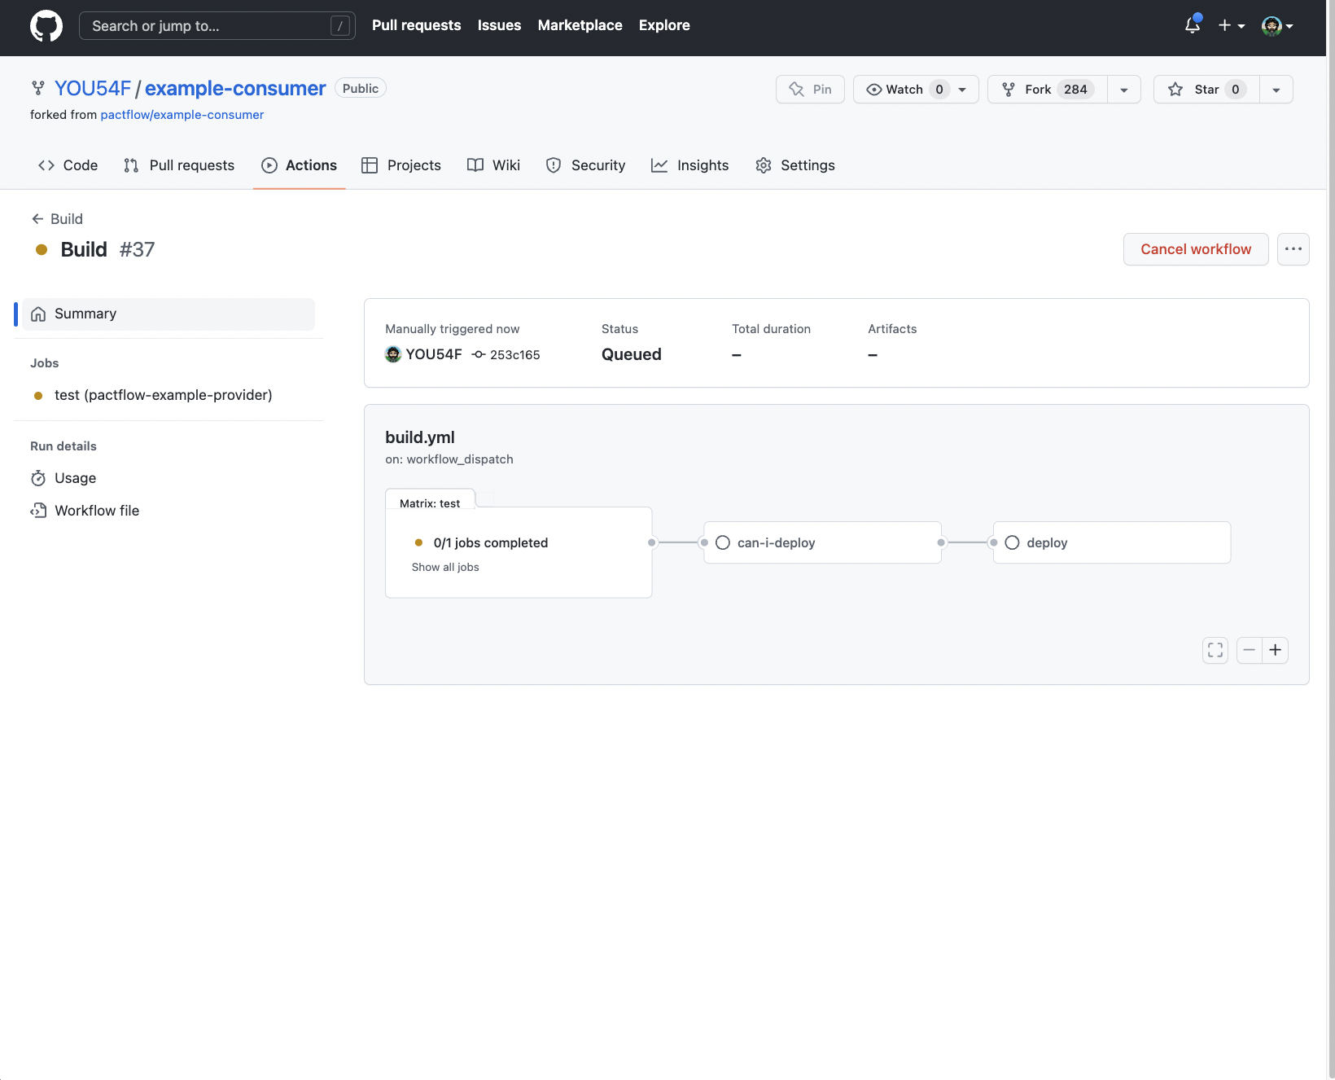The width and height of the screenshot is (1335, 1080).
Task: Toggle Watch for this repository
Action: click(904, 90)
